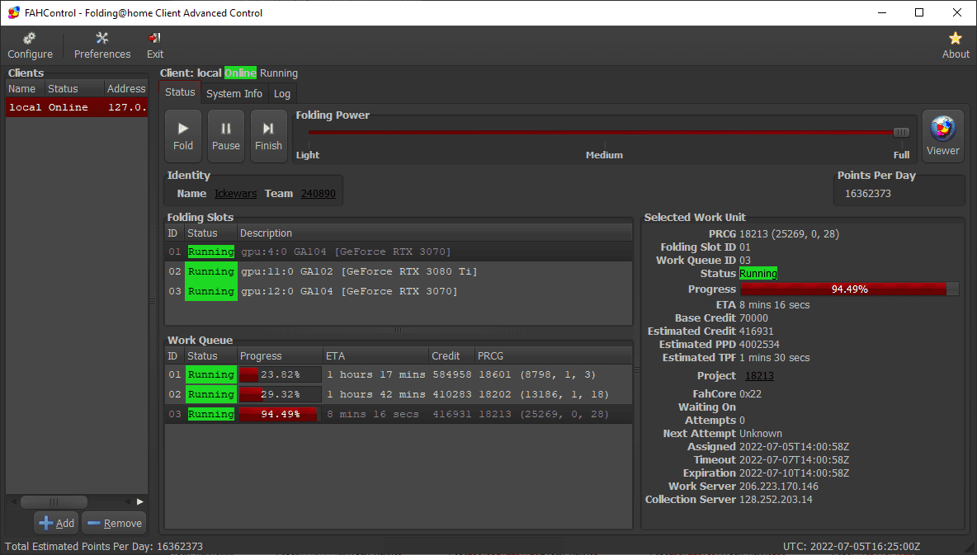Viewport: 977px width, 555px height.
Task: Click Work Queue Credit column header
Action: pos(451,356)
